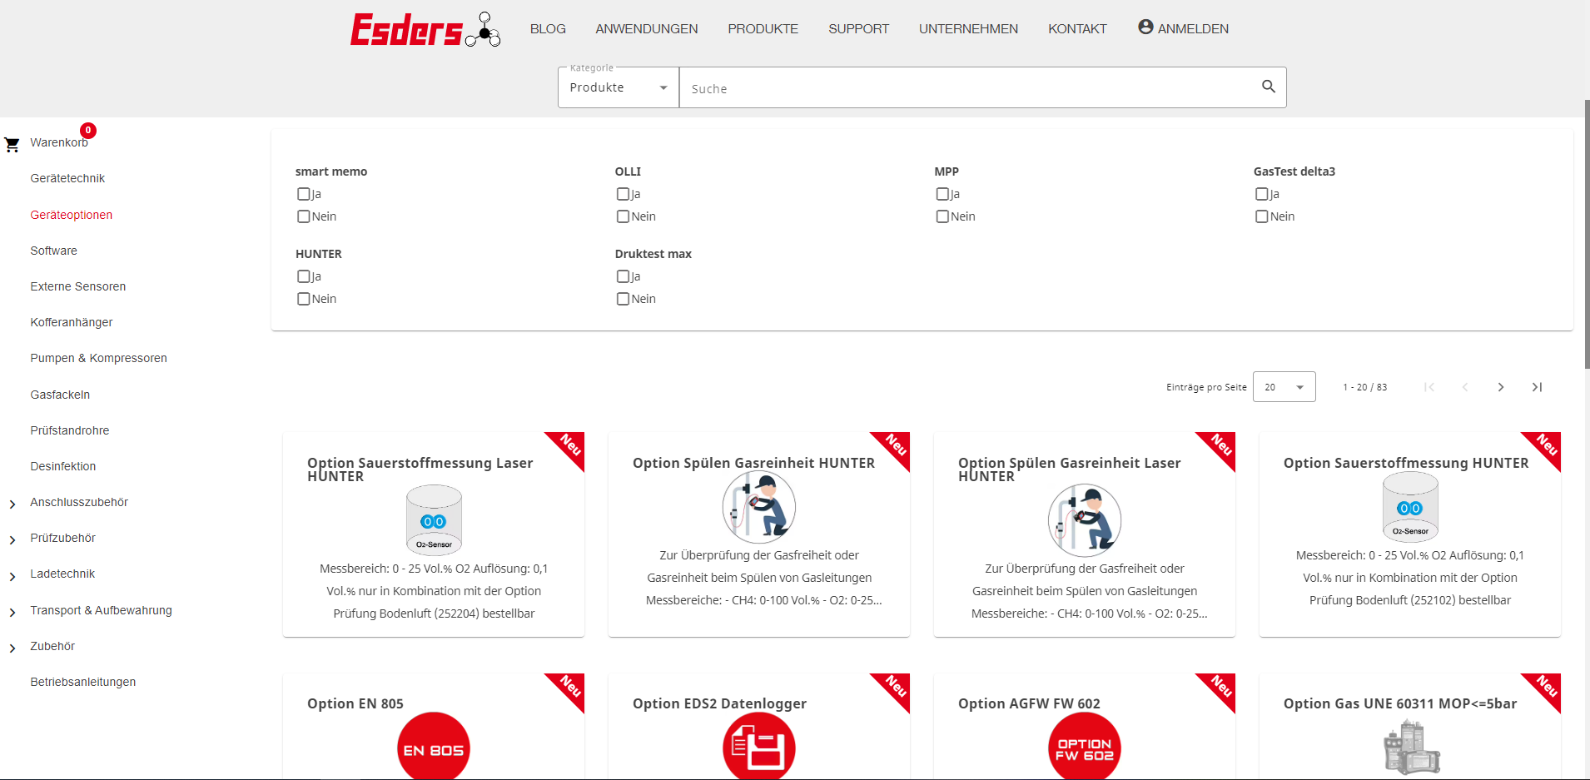Viewport: 1590px width, 780px height.
Task: Check the Ja checkbox under smart memo
Action: (x=303, y=193)
